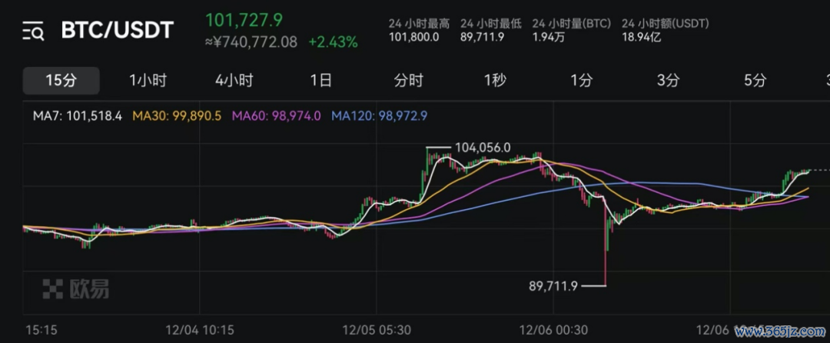
Task: Switch to the 5分 timeframe tab
Action: point(755,81)
